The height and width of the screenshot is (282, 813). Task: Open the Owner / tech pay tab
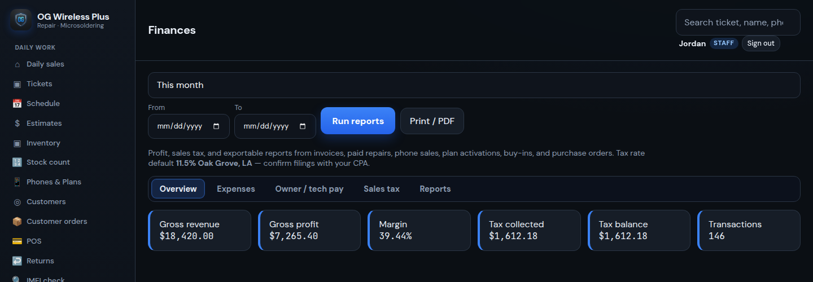(x=309, y=189)
